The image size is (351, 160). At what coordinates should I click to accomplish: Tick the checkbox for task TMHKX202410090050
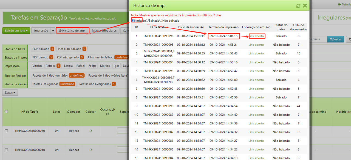pos(6,131)
